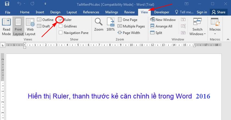Switch to the Review tab
The height and width of the screenshot is (120, 231).
click(129, 12)
